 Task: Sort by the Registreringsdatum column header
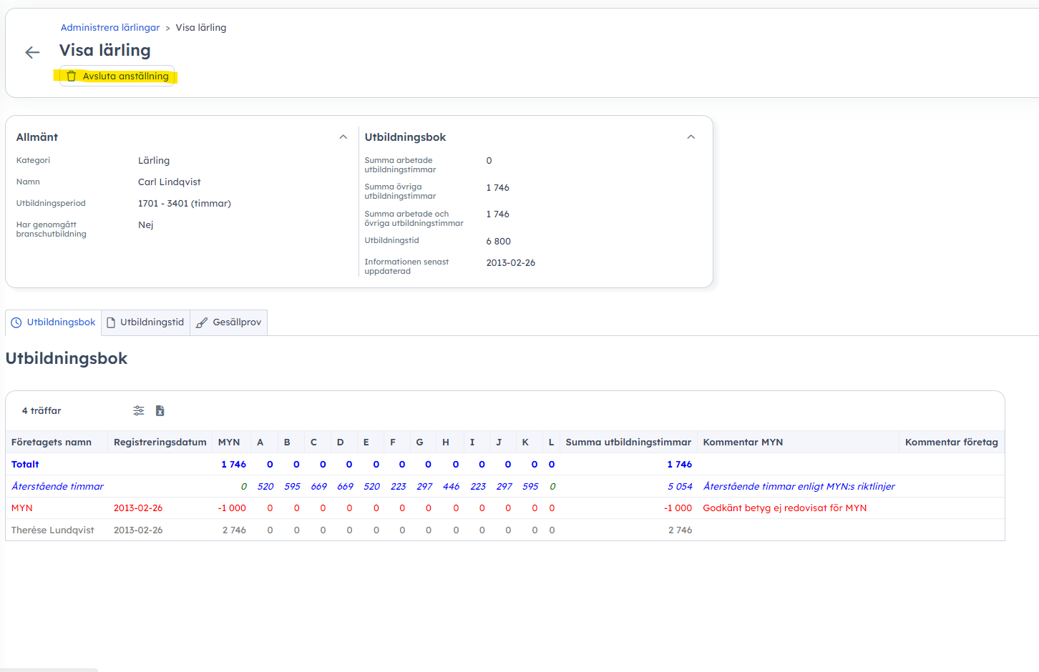[x=160, y=443]
